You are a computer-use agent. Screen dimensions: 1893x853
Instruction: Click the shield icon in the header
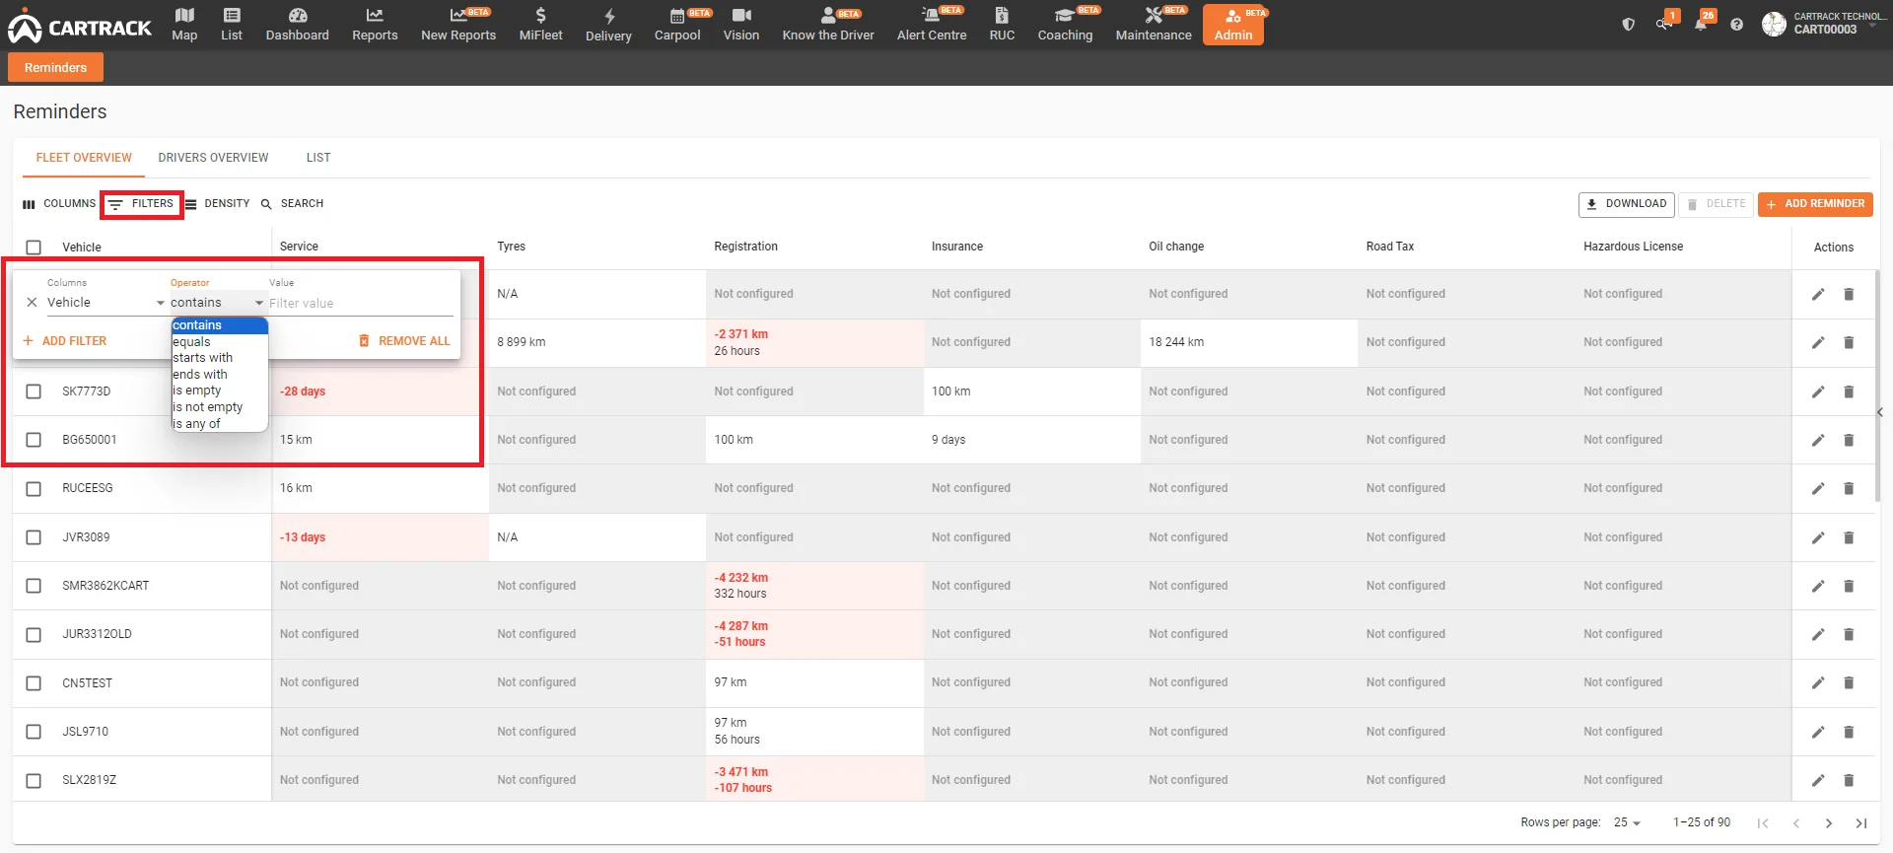[x=1629, y=25]
